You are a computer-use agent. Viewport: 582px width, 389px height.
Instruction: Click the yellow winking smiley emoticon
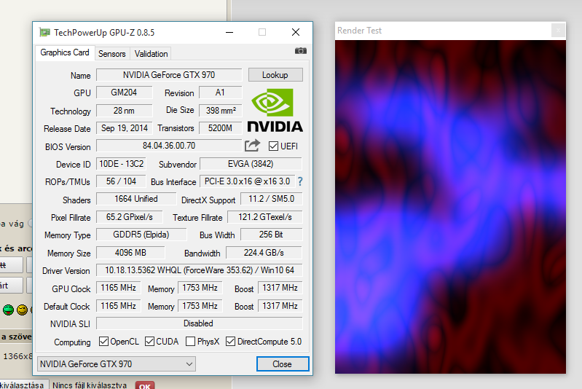tap(23, 310)
